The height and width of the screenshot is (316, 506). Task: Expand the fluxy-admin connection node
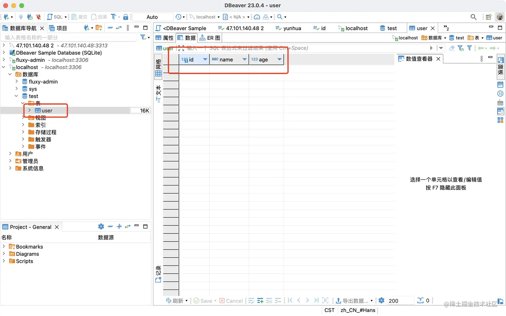point(4,60)
